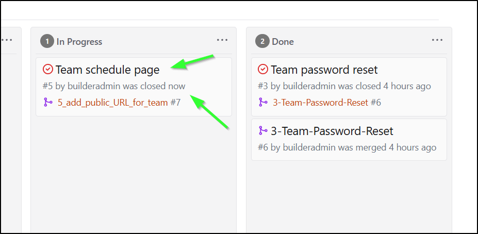
Task: Open the Team password reset issue
Action: coord(324,70)
